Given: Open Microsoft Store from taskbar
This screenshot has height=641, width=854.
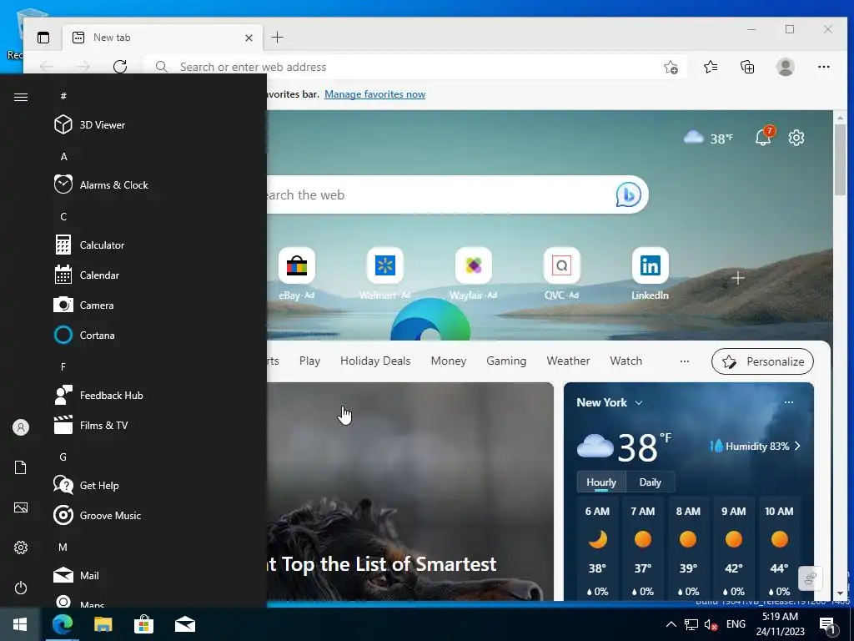Looking at the screenshot, I should 143,624.
